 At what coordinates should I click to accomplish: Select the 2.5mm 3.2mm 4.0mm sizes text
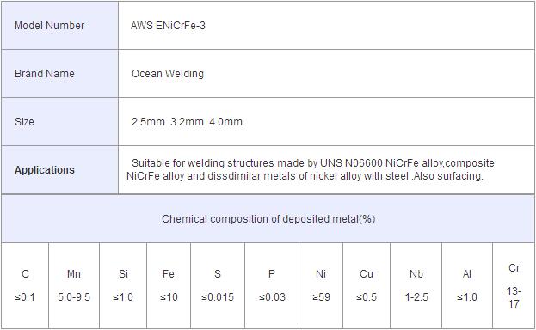pos(187,122)
